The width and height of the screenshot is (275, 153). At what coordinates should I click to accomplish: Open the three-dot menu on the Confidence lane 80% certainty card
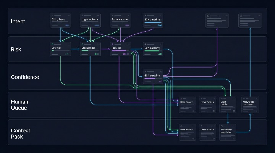pyautogui.click(x=161, y=72)
